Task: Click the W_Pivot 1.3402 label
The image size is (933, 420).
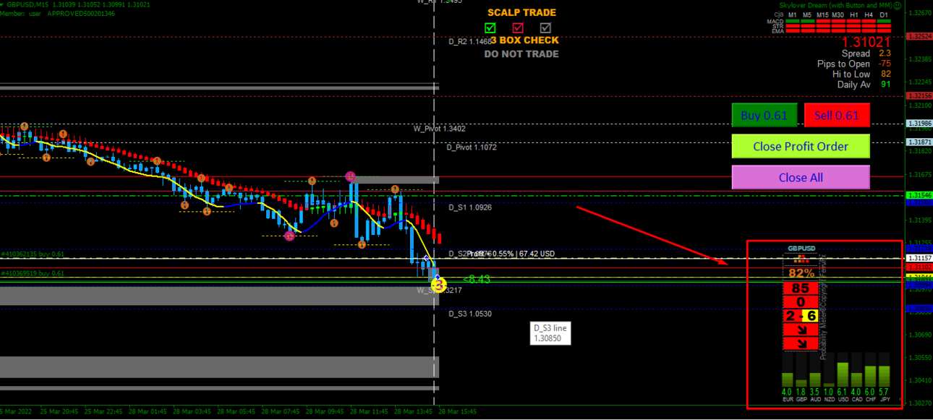Action: click(439, 129)
